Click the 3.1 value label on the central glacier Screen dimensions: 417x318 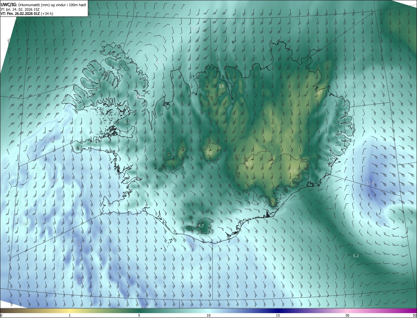pyautogui.click(x=209, y=152)
